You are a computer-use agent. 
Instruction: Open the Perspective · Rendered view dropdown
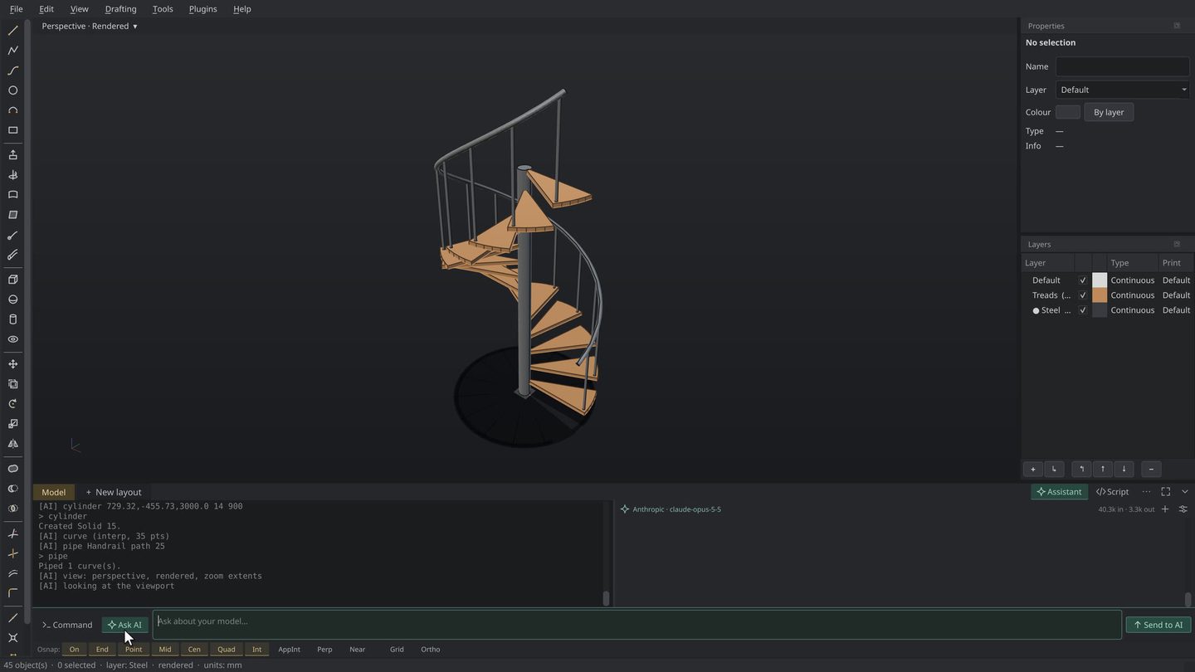click(x=90, y=27)
